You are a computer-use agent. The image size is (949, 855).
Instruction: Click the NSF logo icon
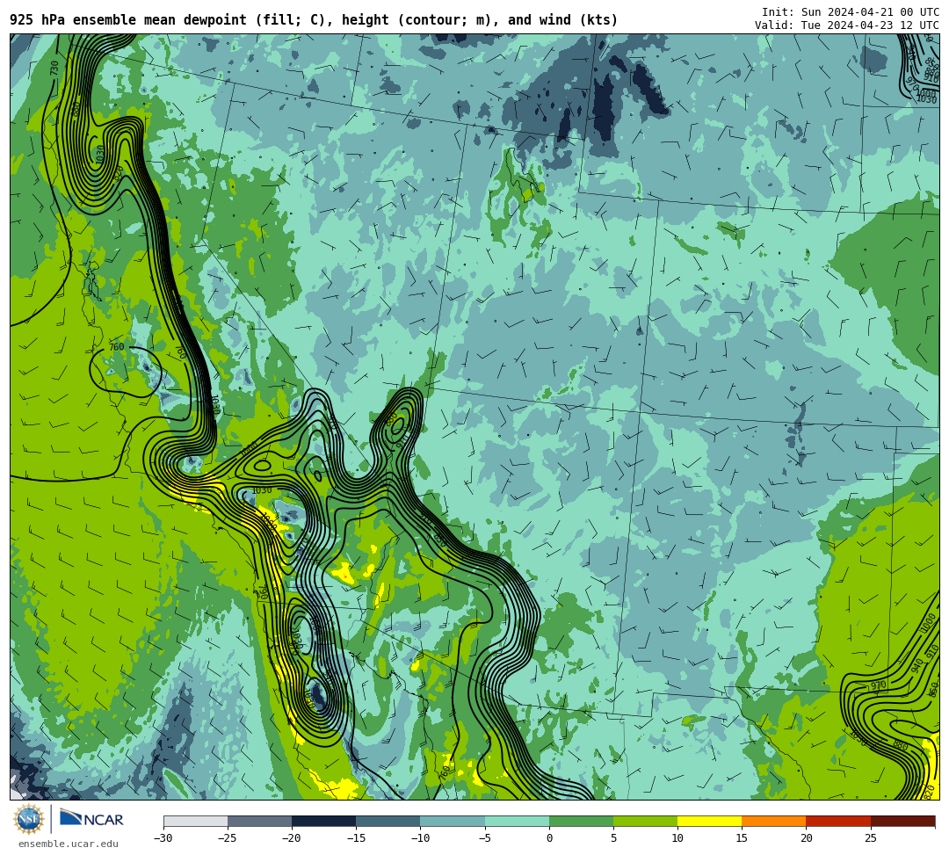click(28, 820)
